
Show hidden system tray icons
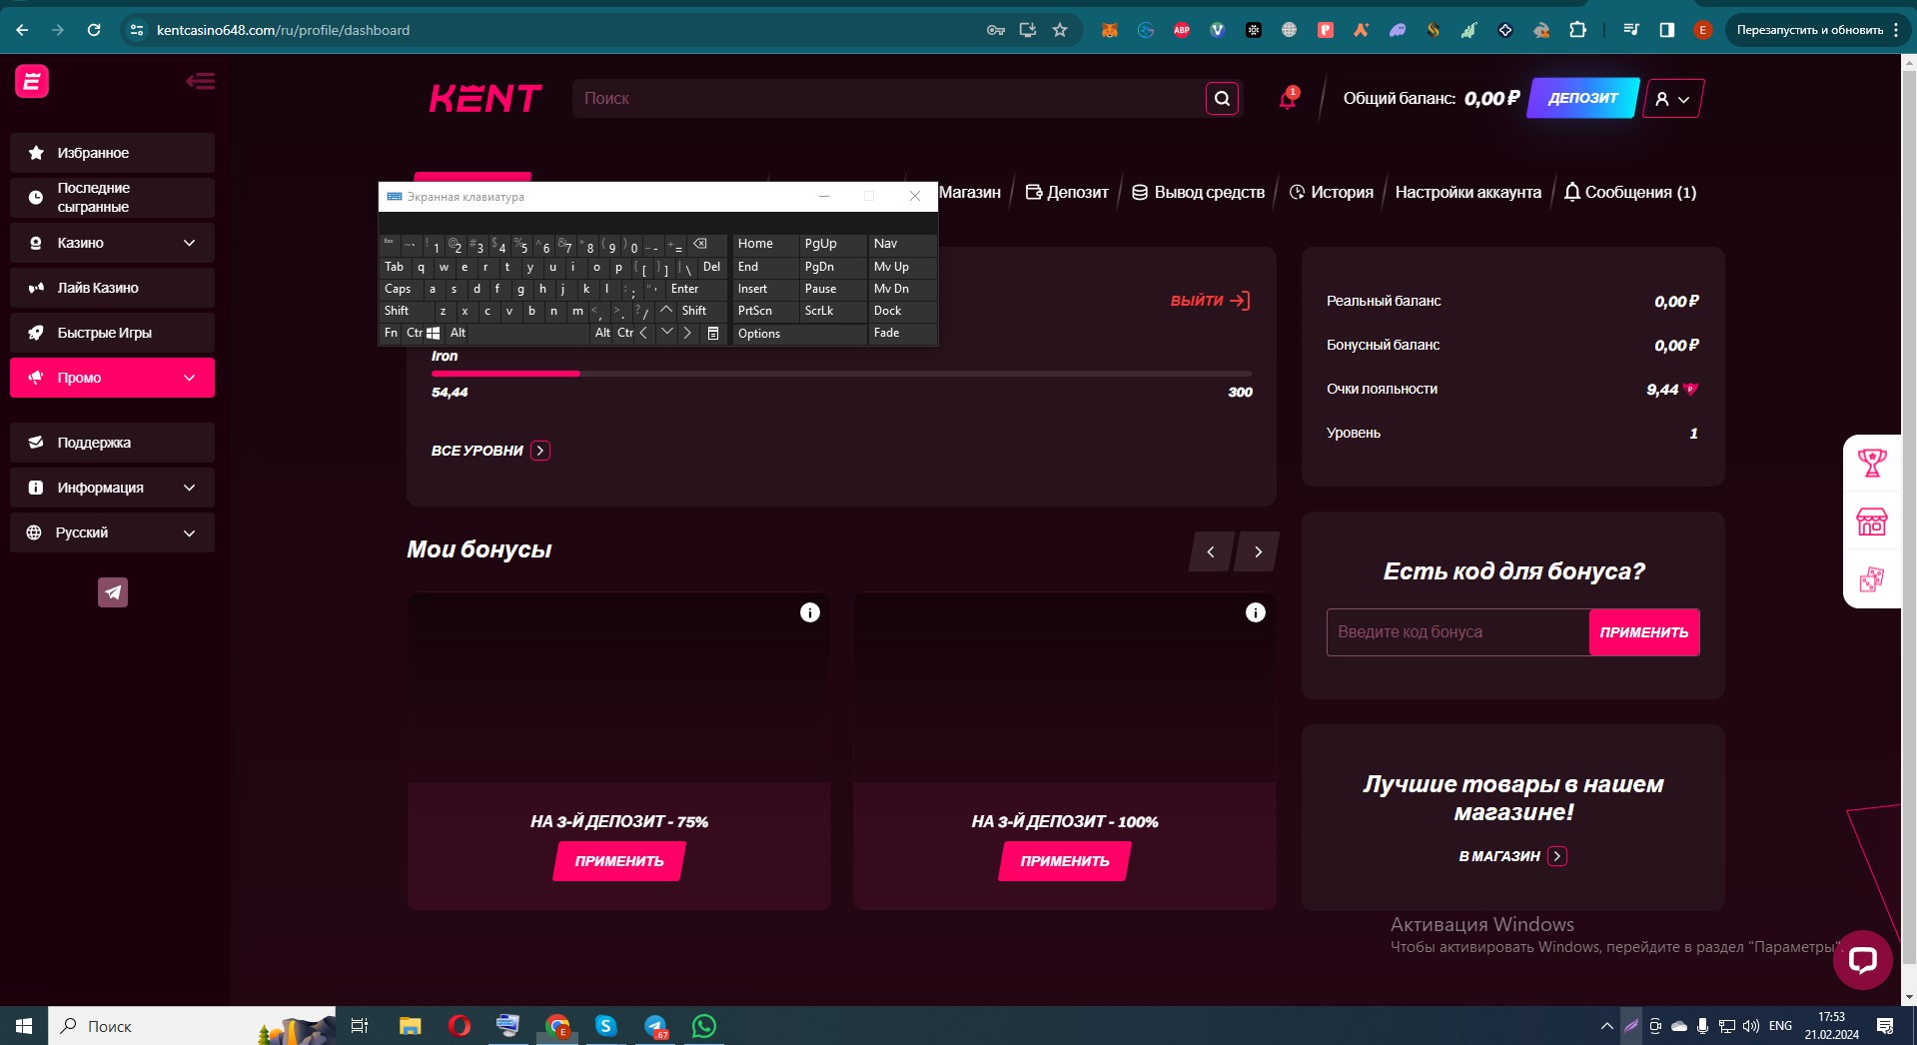[1606, 1026]
